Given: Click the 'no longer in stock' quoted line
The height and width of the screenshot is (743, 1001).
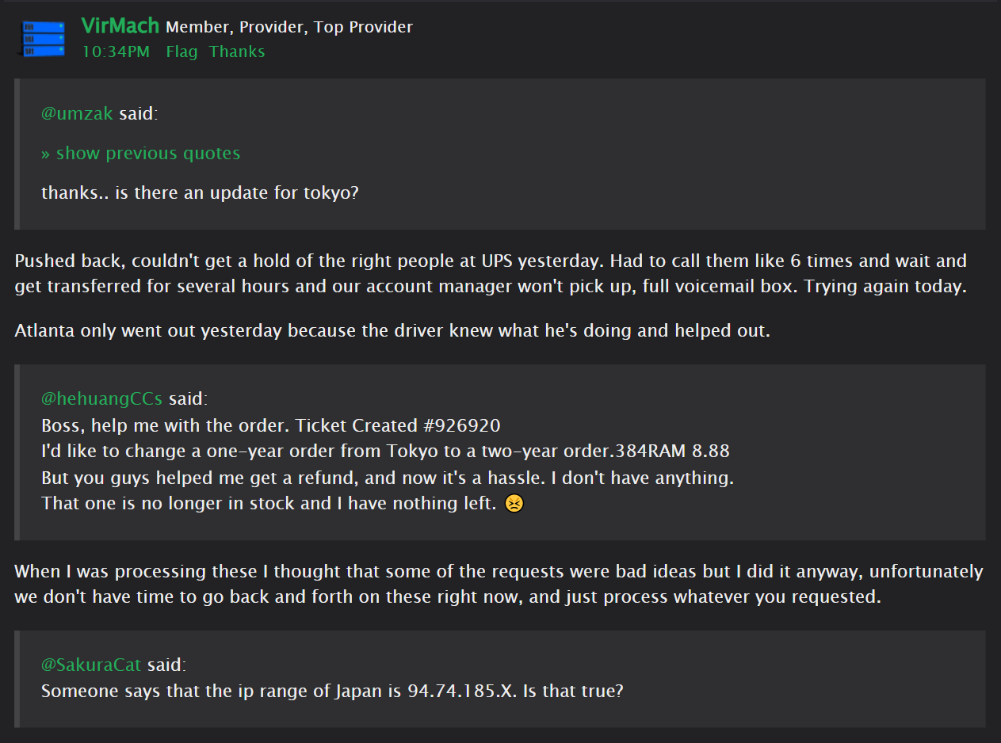Looking at the screenshot, I should (269, 504).
